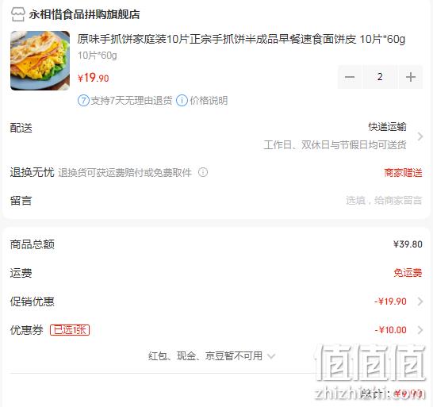Click 支持7天无理由退货 return policy text
The width and height of the screenshot is (433, 407).
click(132, 101)
